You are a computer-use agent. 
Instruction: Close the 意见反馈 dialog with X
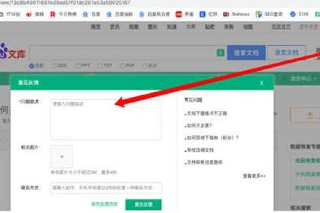click(x=261, y=83)
